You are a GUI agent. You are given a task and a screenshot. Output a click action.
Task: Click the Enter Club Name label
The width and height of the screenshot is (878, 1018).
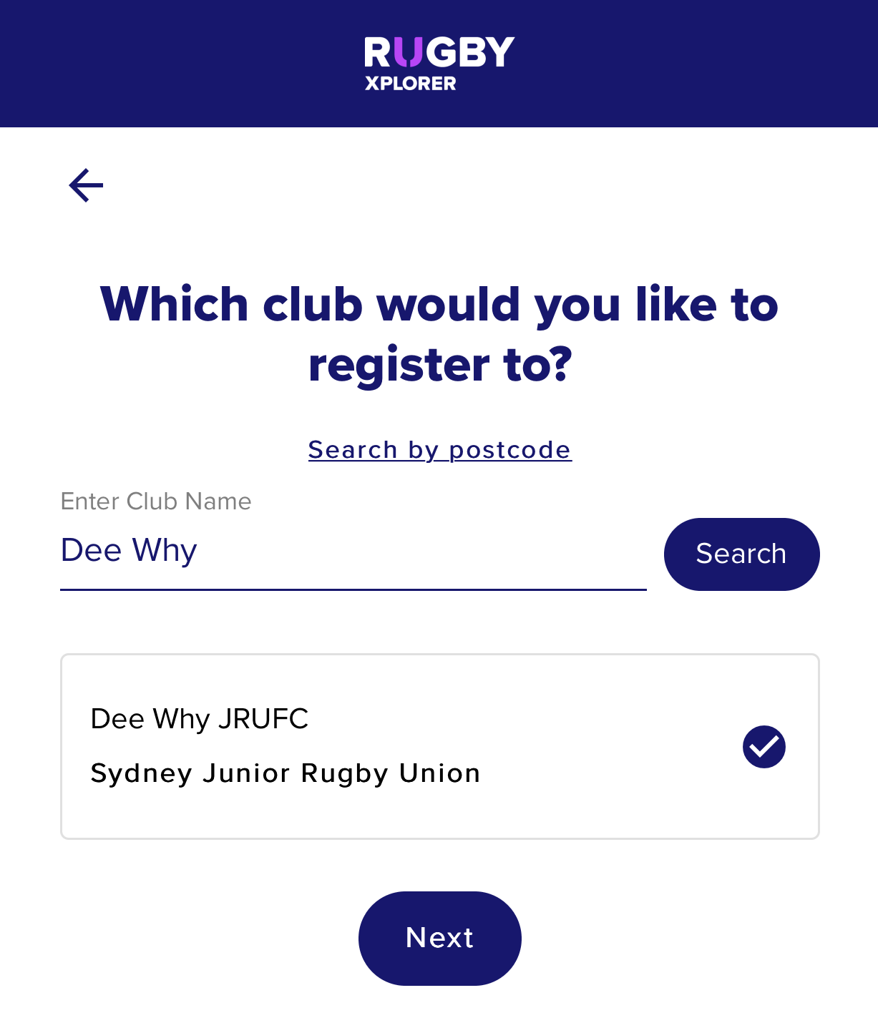click(156, 501)
